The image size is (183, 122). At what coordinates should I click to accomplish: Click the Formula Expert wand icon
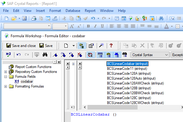click(x=102, y=45)
